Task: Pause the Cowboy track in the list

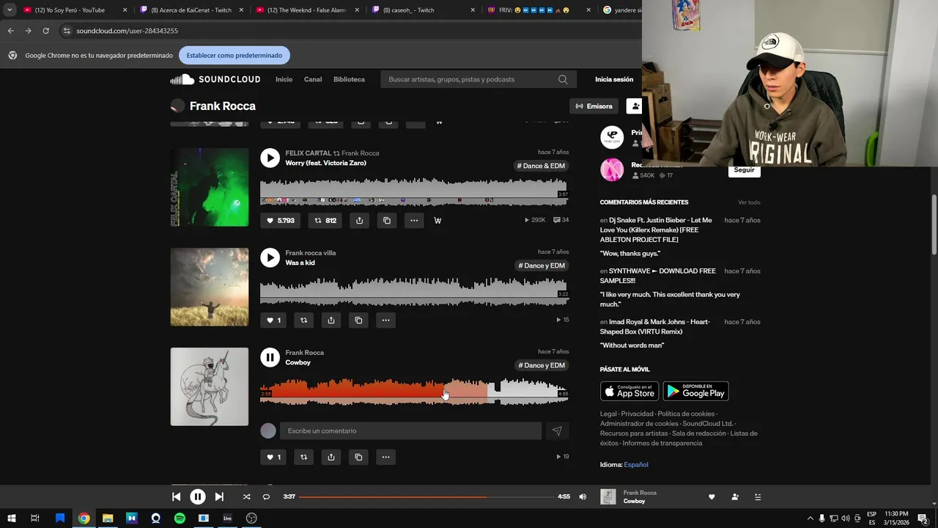Action: point(270,357)
